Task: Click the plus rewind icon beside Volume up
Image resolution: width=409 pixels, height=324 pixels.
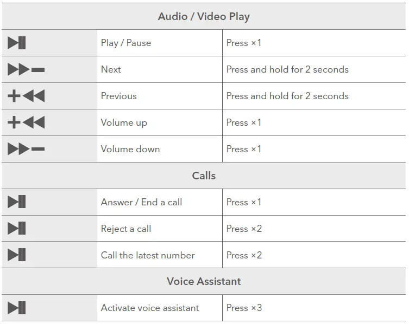Action: [x=26, y=123]
